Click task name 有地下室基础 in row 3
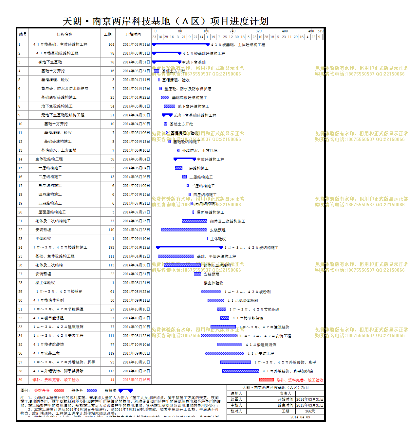Screen dimensions: 408x437 point(50,62)
